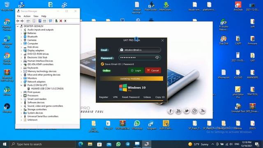Open the ICLOUD folder on desktop

238,74
